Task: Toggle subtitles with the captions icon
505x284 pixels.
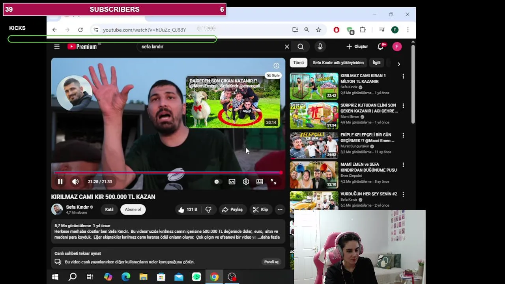Action: click(x=232, y=182)
